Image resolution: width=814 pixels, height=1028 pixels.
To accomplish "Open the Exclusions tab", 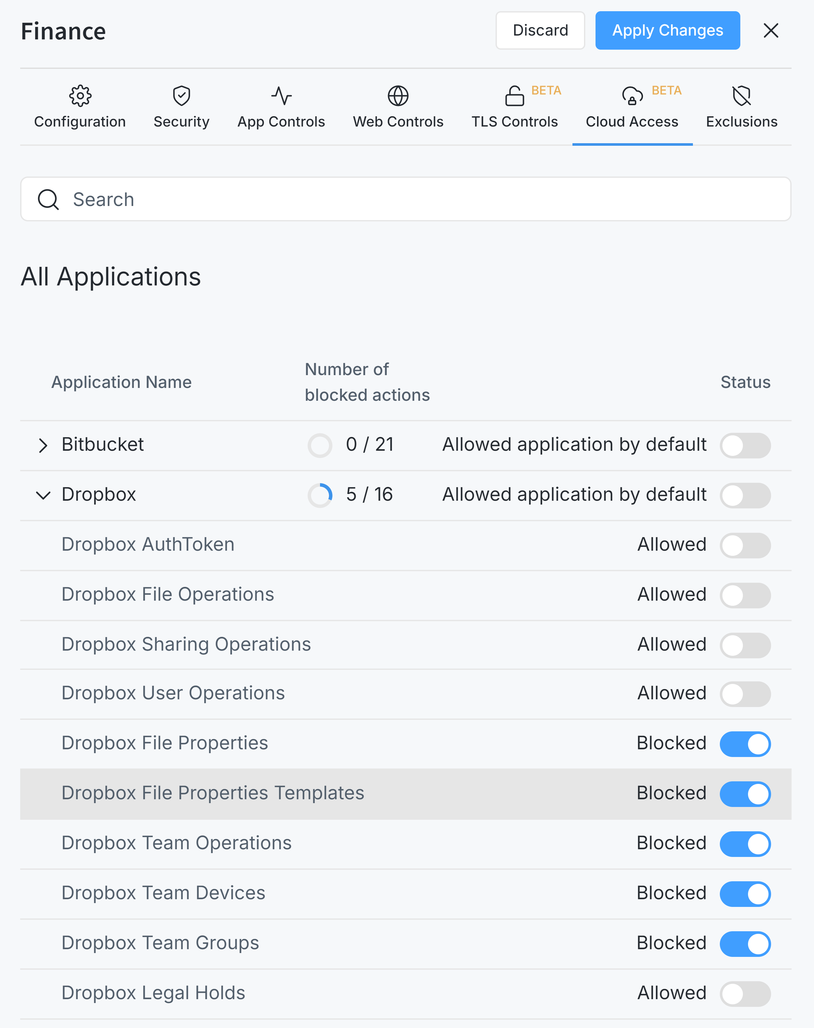I will 742,108.
